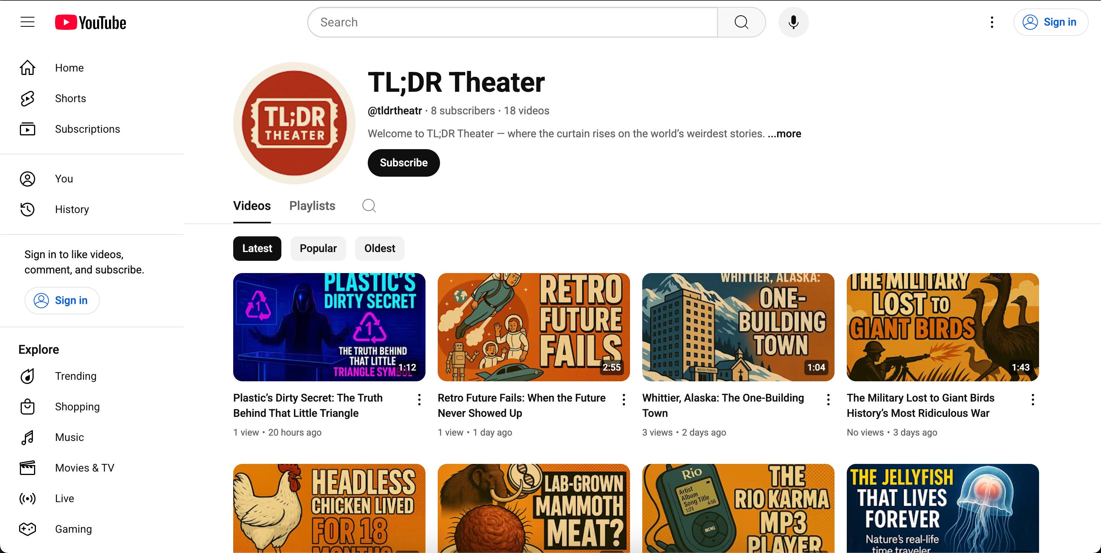Click '3 views • 2 days ago' metadata
This screenshot has width=1101, height=553.
pos(684,433)
